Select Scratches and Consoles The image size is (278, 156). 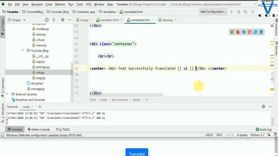point(28,100)
